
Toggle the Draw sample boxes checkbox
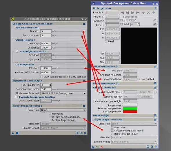point(41,77)
